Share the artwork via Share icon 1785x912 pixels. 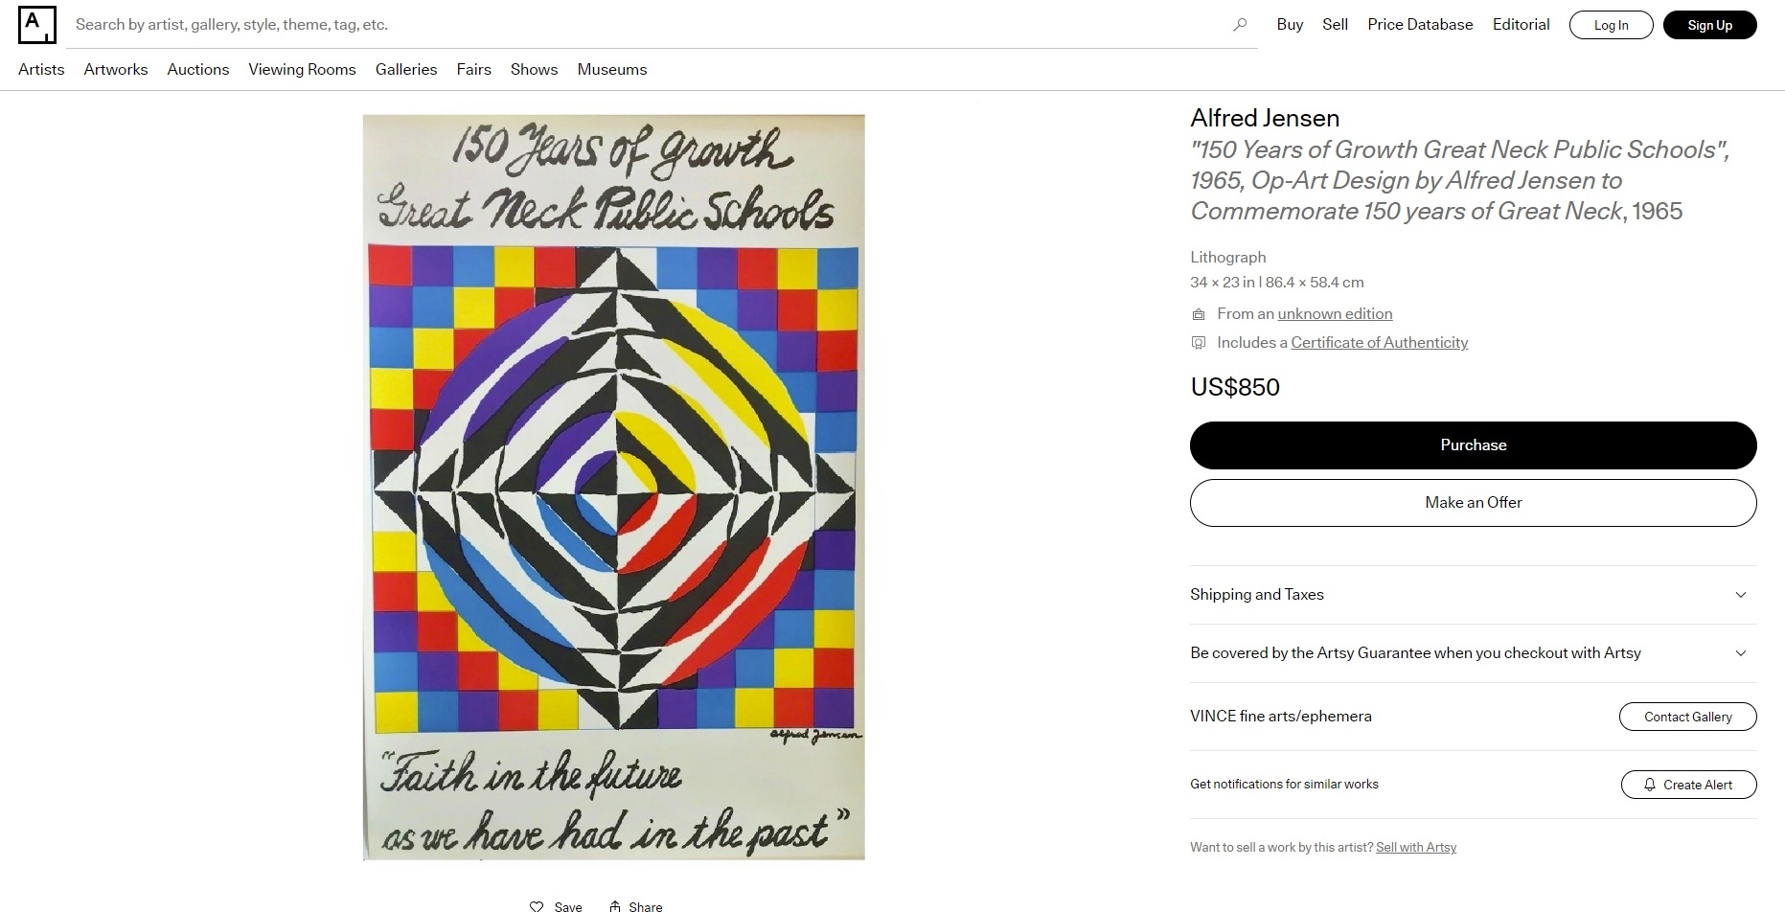click(x=615, y=905)
